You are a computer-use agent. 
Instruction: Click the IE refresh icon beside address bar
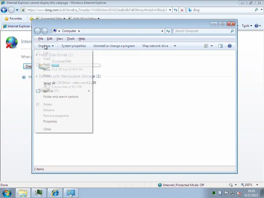tap(175, 10)
